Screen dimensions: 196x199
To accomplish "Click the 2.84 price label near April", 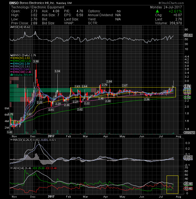I will pos(109,82).
